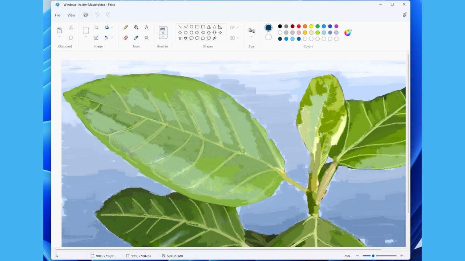This screenshot has width=465, height=261.
Task: Open the Size dropdown
Action: [x=251, y=37]
